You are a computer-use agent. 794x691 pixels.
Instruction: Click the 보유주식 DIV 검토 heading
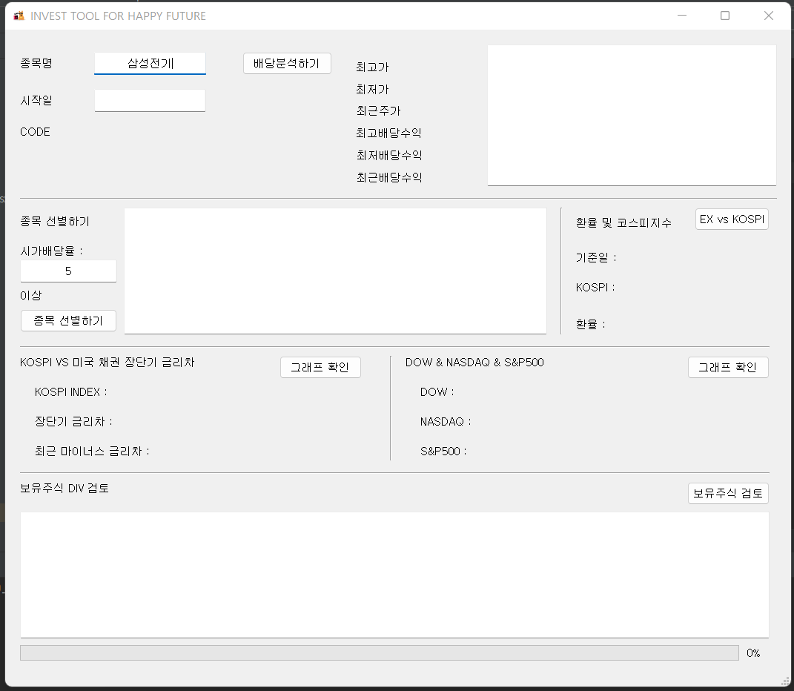(x=64, y=488)
